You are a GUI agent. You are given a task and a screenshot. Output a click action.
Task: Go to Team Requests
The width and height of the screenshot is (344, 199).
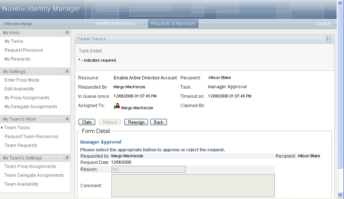click(21, 145)
